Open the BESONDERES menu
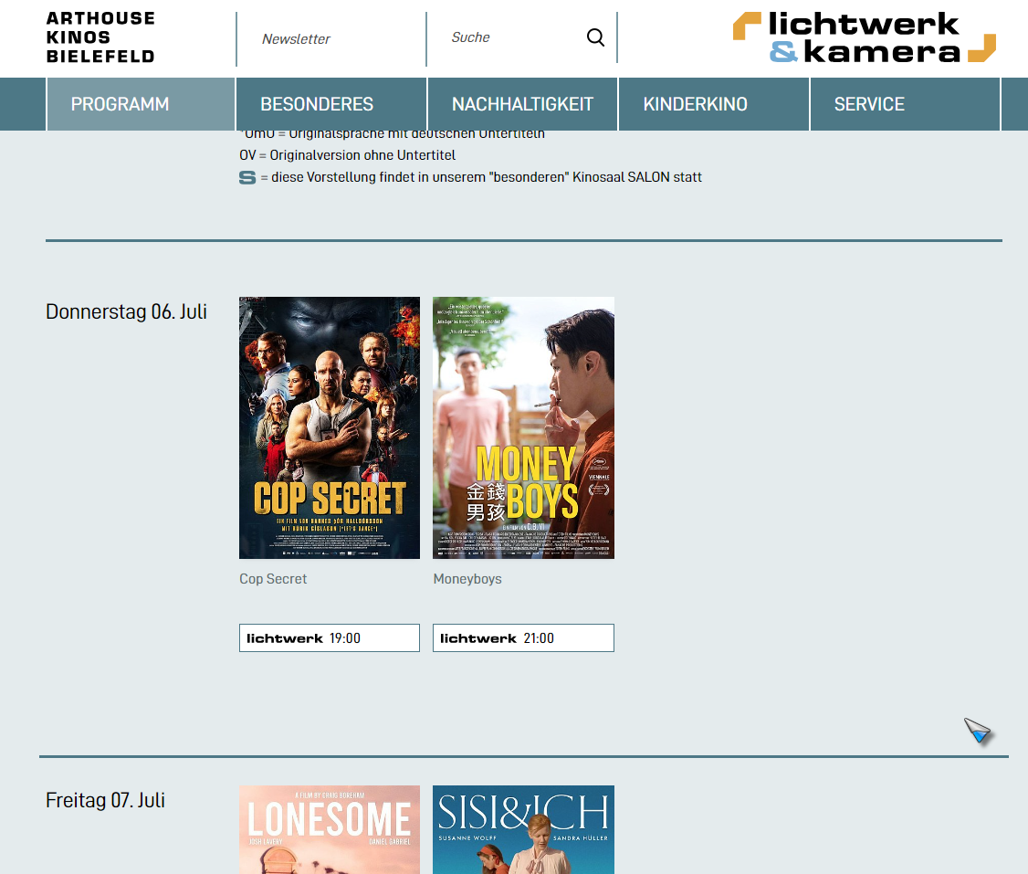The image size is (1028, 874). tap(331, 104)
